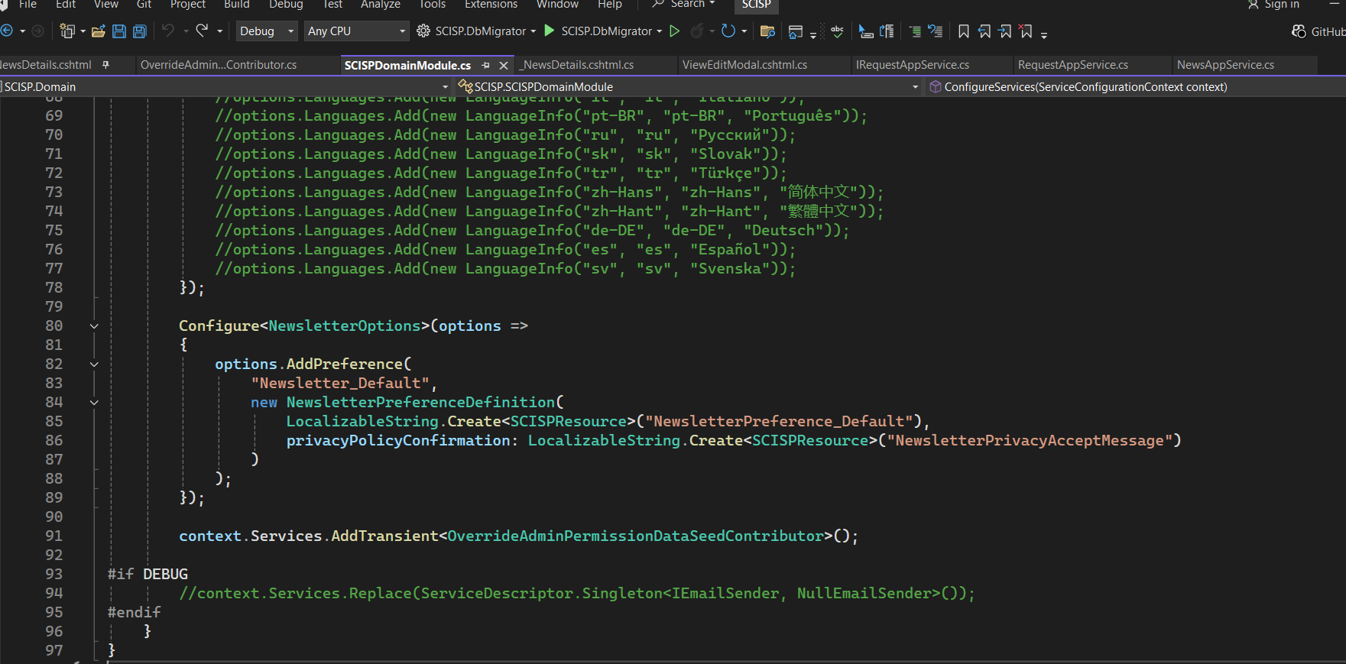Collapse the Configure NewsletterOptions block at line 80
Screen dimensions: 1346x664
click(x=94, y=326)
